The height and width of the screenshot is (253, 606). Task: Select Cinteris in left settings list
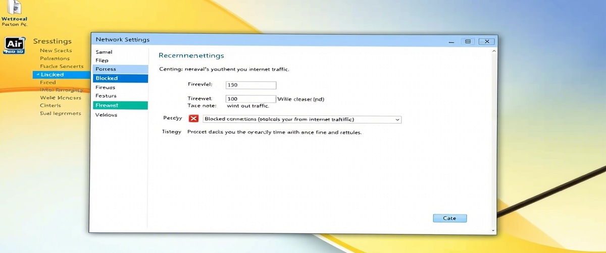coord(50,105)
